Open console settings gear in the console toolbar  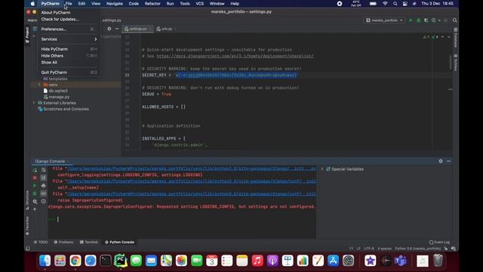[35, 202]
